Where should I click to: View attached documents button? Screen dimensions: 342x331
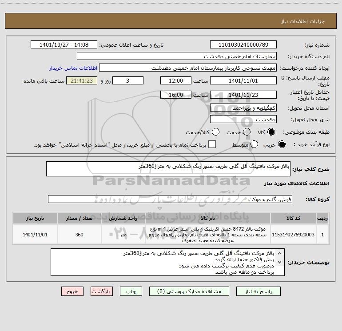point(189,291)
